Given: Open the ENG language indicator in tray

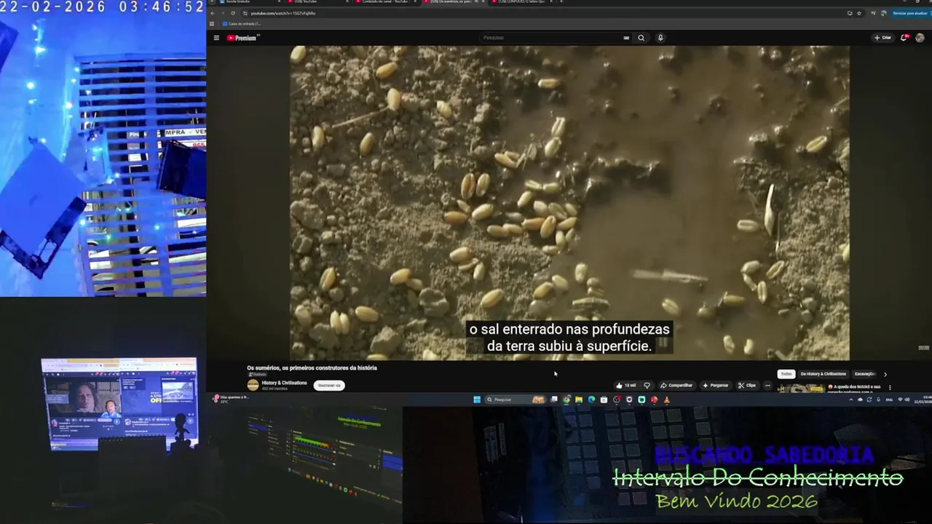Looking at the screenshot, I should (889, 400).
